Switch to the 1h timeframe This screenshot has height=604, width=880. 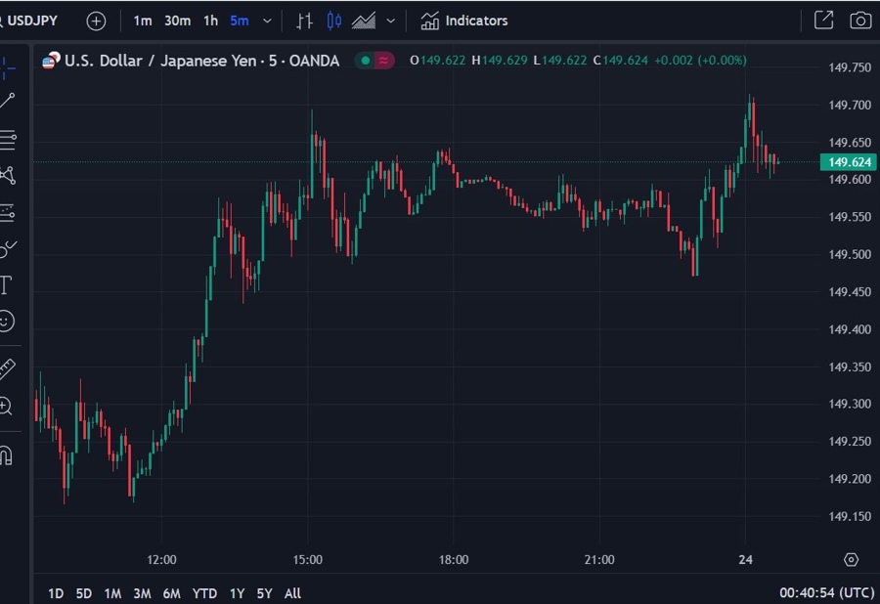pyautogui.click(x=210, y=21)
